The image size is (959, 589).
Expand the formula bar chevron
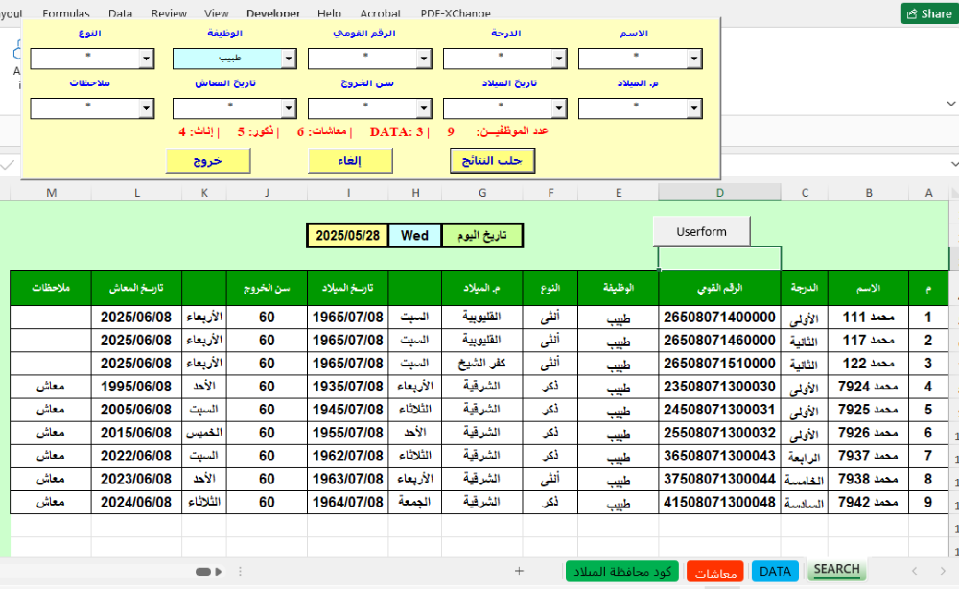(954, 164)
